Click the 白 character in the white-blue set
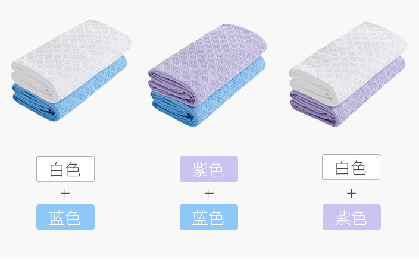 57,170
